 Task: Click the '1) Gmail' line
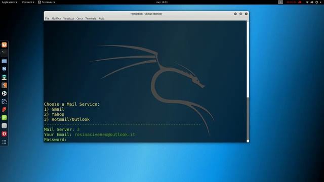(x=54, y=109)
